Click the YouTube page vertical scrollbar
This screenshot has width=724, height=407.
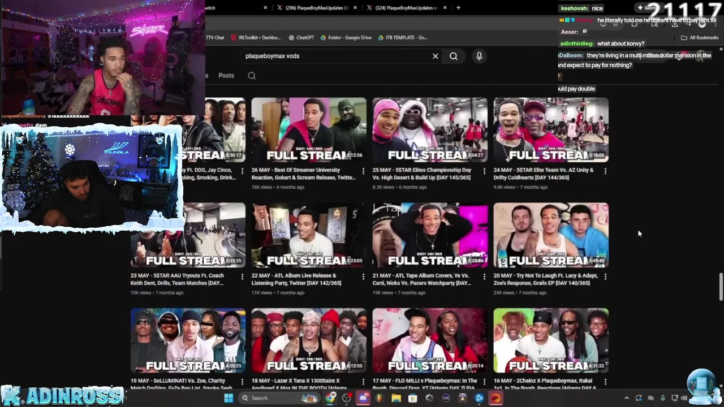point(721,287)
